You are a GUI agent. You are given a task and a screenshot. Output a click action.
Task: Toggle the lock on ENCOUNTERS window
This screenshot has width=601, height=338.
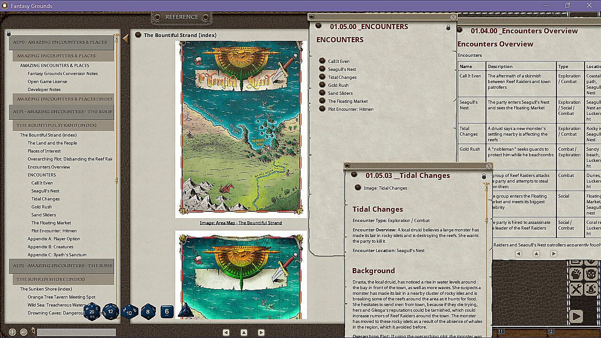coord(448,28)
